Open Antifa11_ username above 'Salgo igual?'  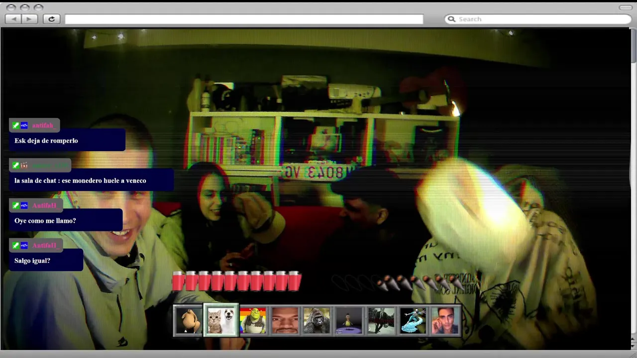46,245
